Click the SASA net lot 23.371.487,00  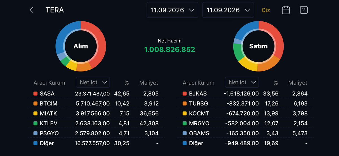coord(92,93)
